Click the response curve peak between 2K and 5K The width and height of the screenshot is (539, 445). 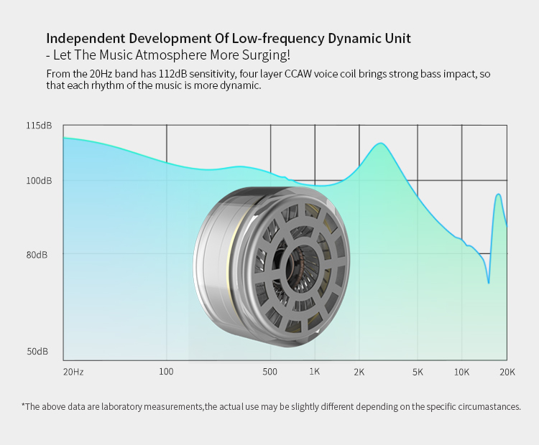pyautogui.click(x=381, y=144)
